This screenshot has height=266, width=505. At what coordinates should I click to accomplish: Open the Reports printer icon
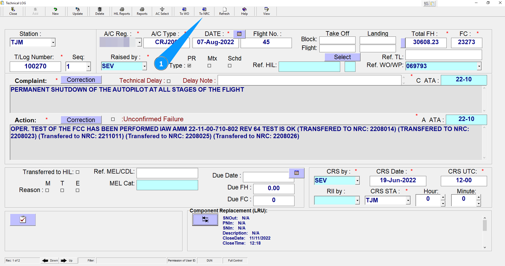click(142, 11)
